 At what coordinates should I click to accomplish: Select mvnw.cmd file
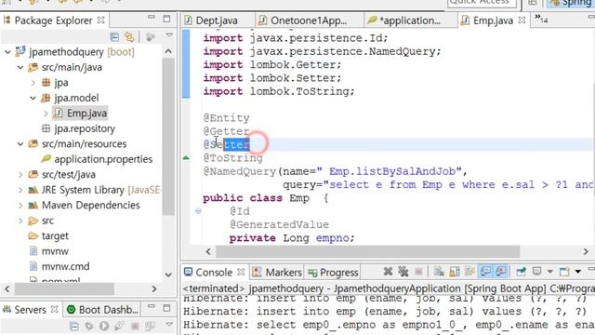coord(65,266)
